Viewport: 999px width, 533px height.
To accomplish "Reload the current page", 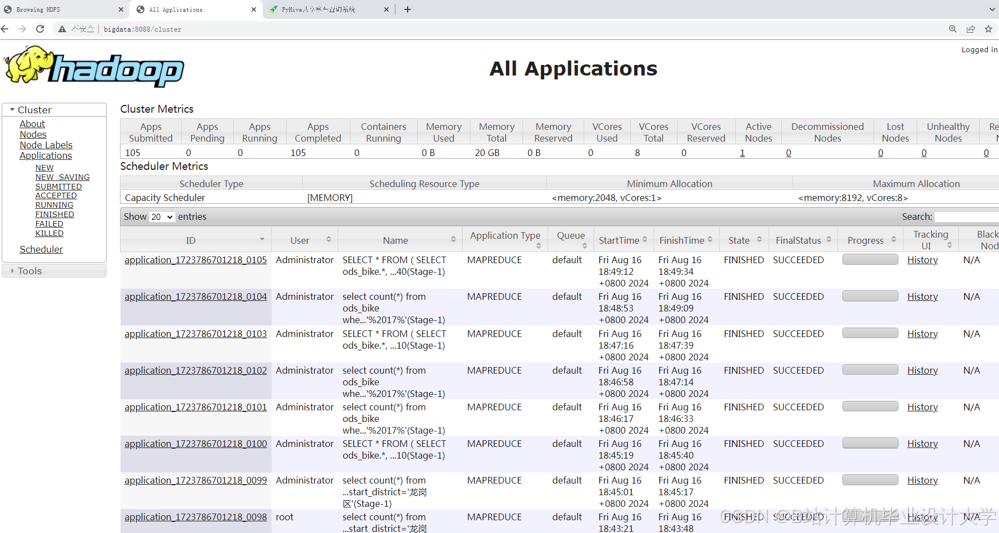I will coord(39,29).
